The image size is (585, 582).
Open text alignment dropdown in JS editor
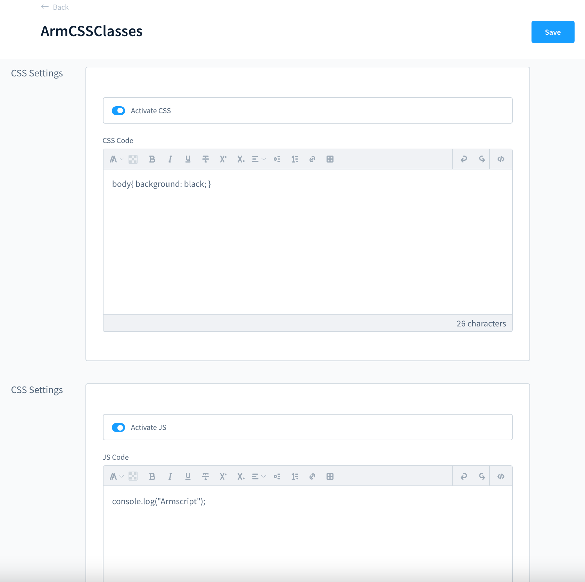(x=259, y=476)
